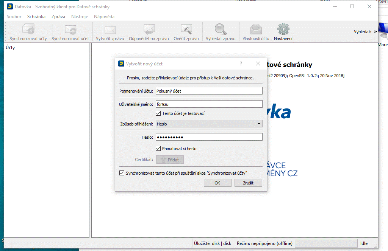Click the Synchronizovat účet toolbar icon

click(70, 29)
